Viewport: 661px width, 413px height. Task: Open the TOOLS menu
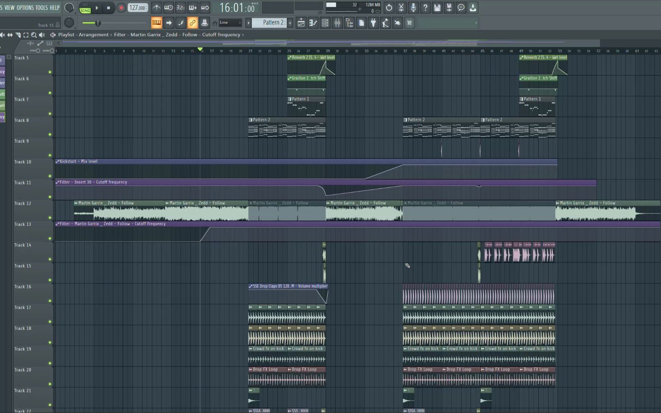click(x=42, y=8)
